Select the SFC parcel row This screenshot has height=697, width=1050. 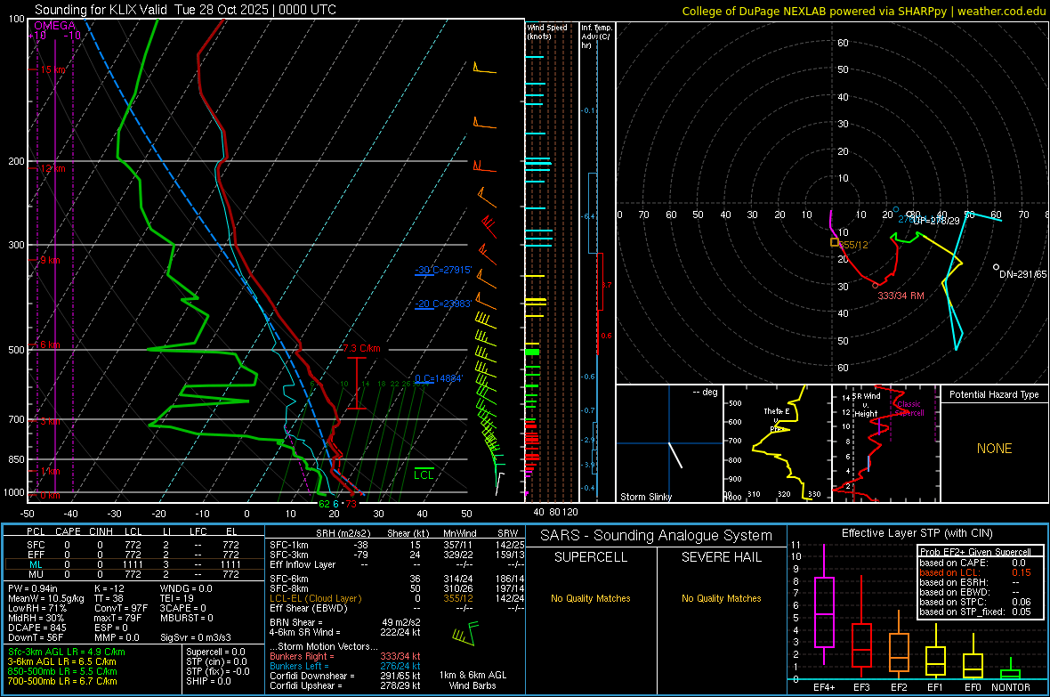click(x=133, y=545)
